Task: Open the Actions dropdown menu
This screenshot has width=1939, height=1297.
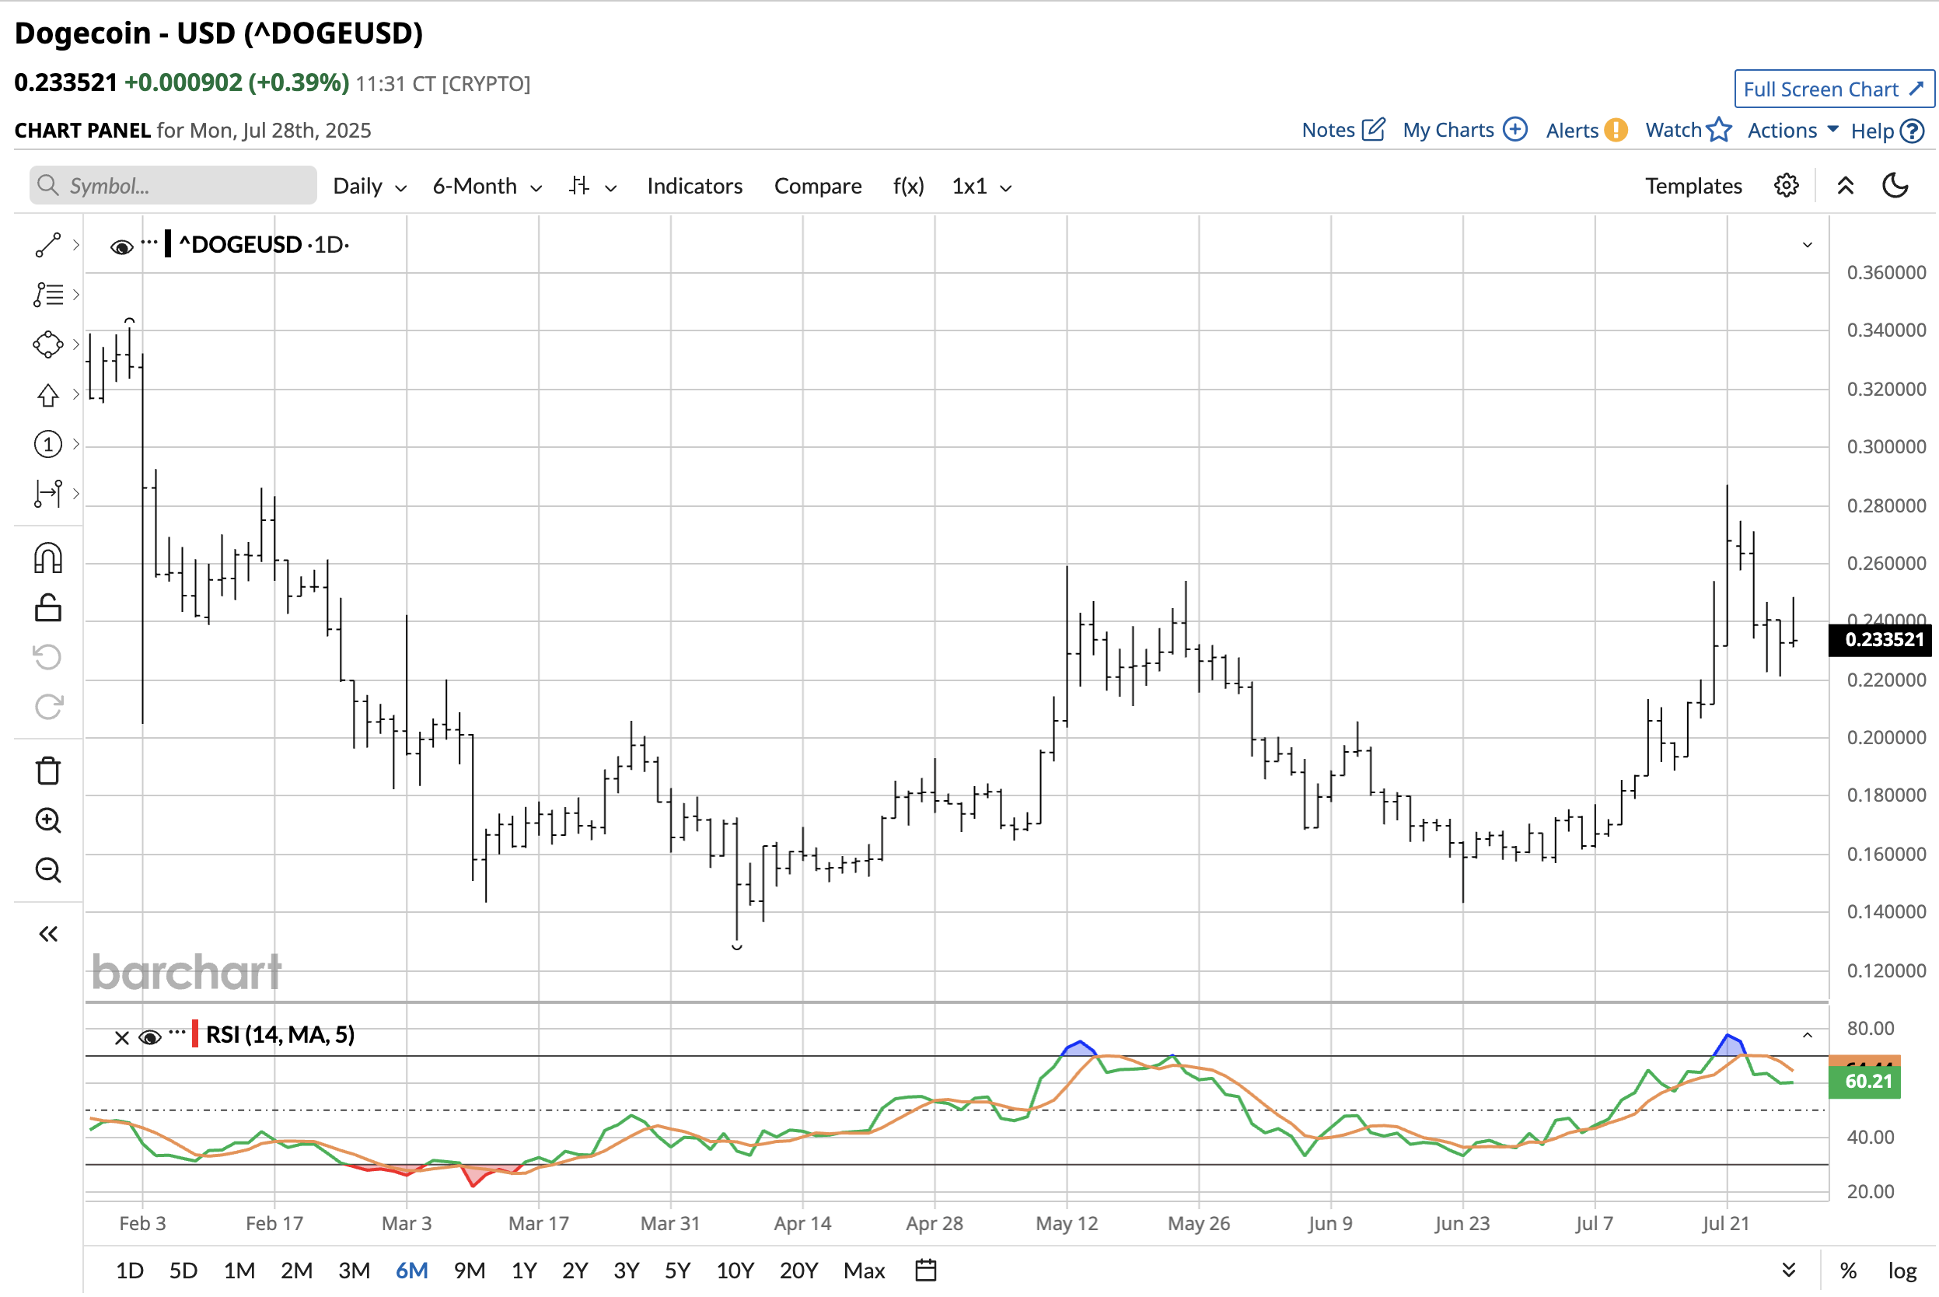Action: 1793,130
